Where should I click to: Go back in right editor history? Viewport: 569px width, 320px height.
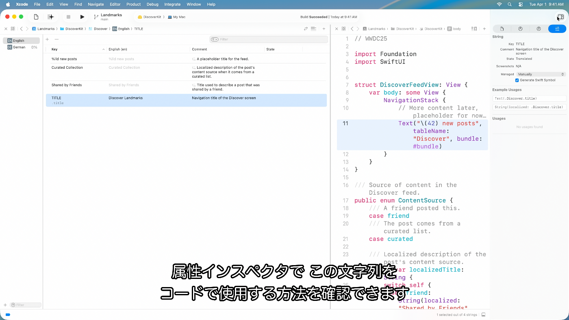click(352, 29)
